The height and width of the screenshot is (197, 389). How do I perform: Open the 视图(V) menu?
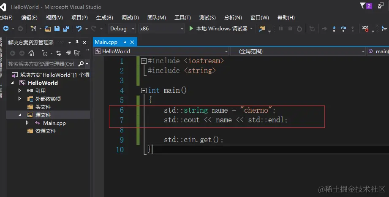point(54,18)
